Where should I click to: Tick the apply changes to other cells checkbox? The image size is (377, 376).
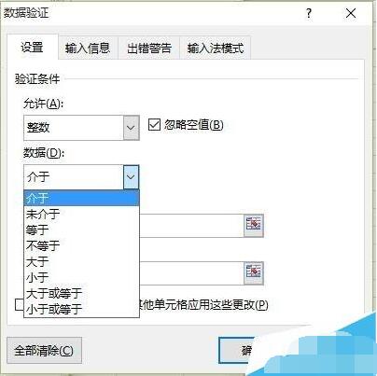click(x=20, y=304)
